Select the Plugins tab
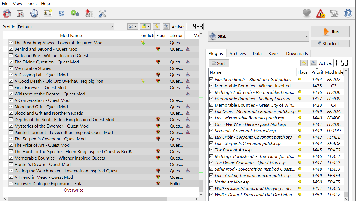 (x=216, y=53)
